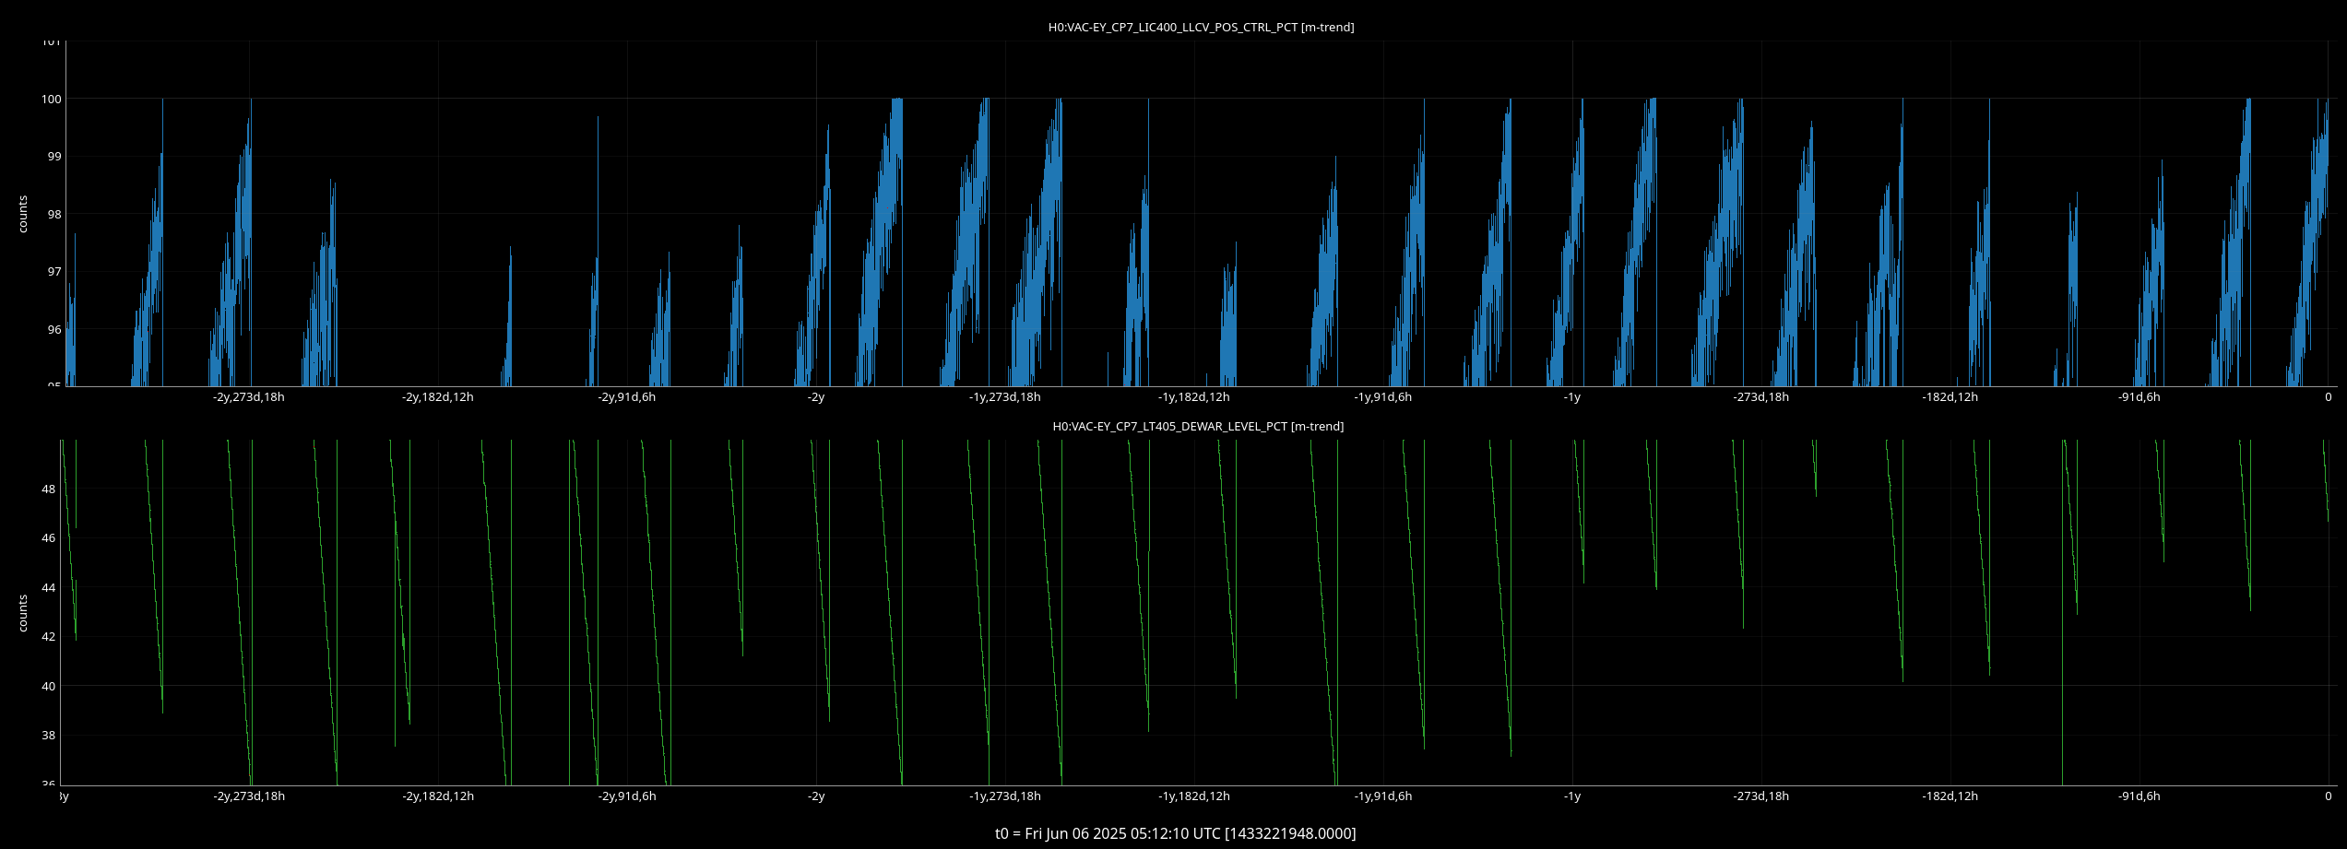
Task: Click '-273d,18h' tick under DEWAR_LEVEL plot
Action: pyautogui.click(x=1761, y=796)
